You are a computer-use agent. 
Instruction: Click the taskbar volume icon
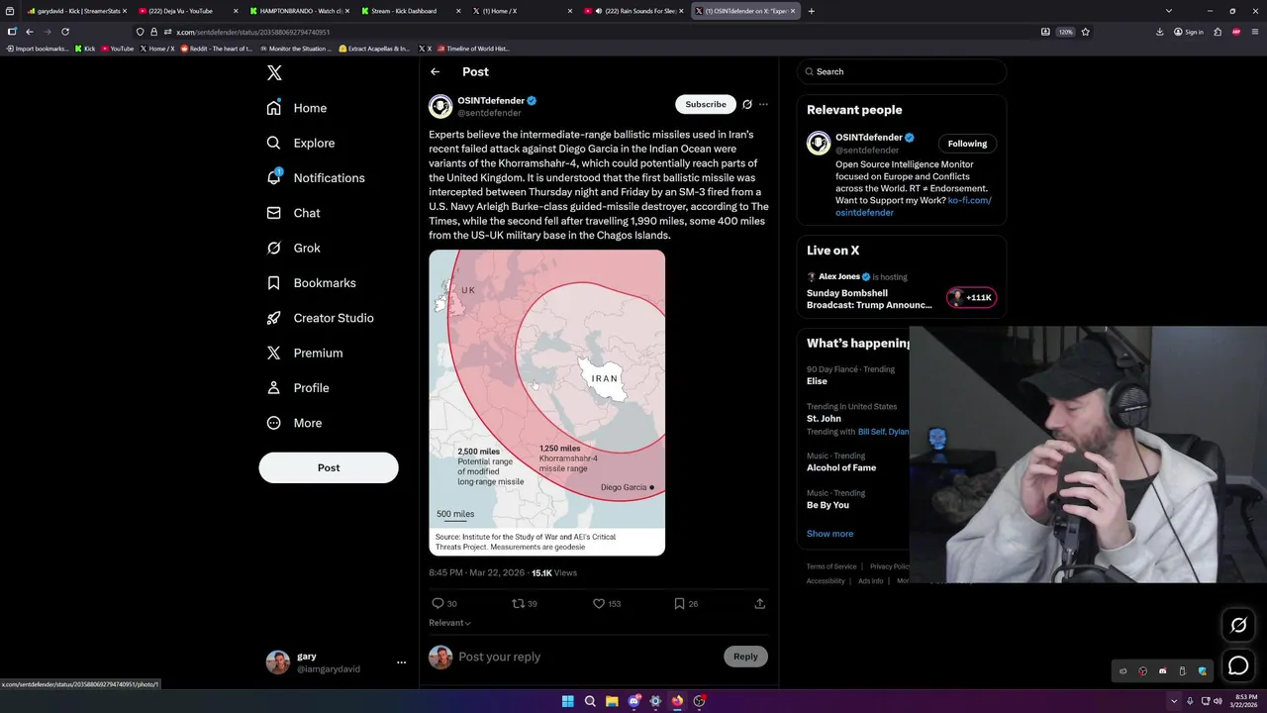point(1218,701)
